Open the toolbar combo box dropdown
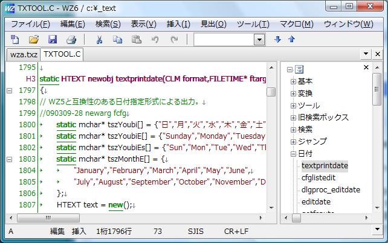Screen dimensions: 388x243 tap(259, 40)
